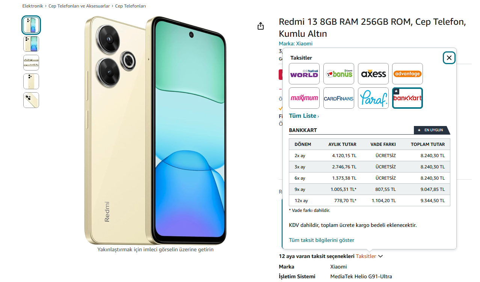This screenshot has width=480, height=282.
Task: Select the Maximum card logo
Action: click(304, 98)
